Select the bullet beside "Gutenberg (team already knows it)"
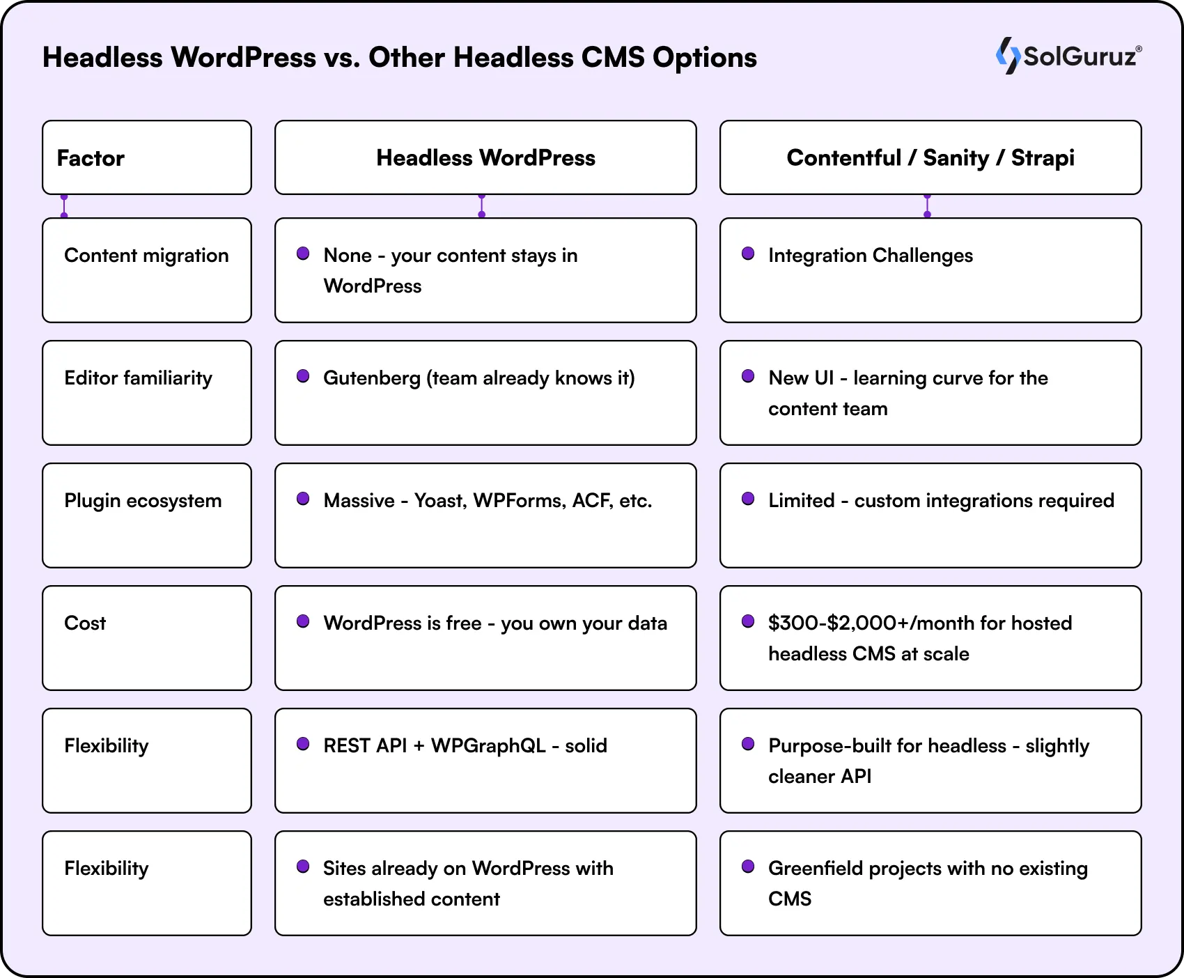Screen dimensions: 1184x978 click(x=303, y=375)
